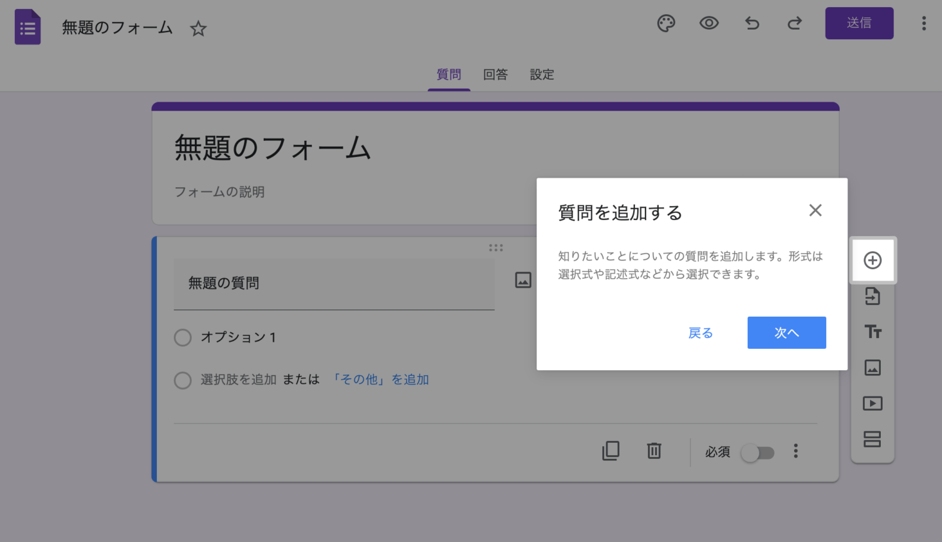Select the オプション1 radio button
The height and width of the screenshot is (542, 942).
pyautogui.click(x=183, y=337)
